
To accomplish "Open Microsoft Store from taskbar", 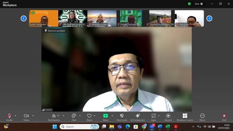I will click(135, 127).
